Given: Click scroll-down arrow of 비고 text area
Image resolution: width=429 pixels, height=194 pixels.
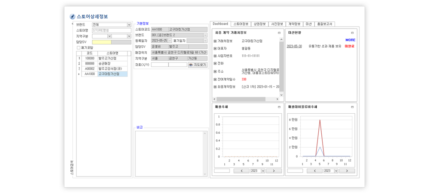Looking at the screenshot, I should (x=205, y=173).
